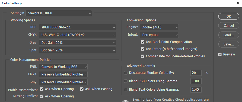
Task: Click the OK button
Action: (229, 16)
